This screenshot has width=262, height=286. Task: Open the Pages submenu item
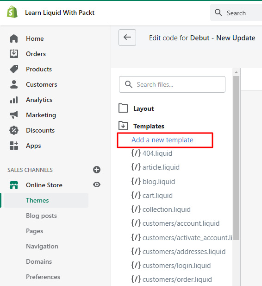pos(35,231)
